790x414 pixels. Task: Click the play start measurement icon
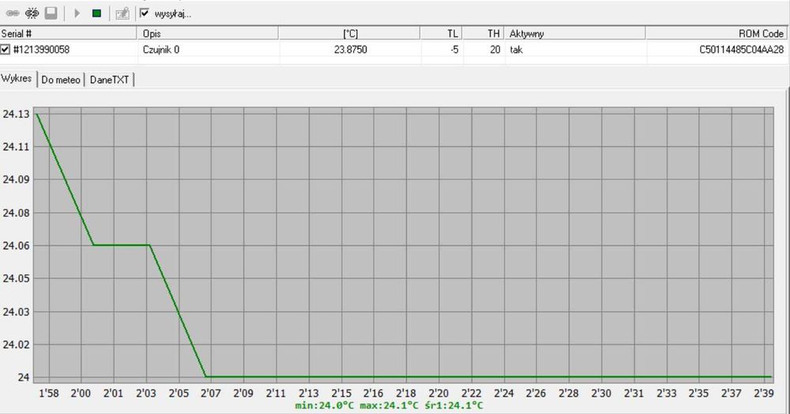[77, 13]
